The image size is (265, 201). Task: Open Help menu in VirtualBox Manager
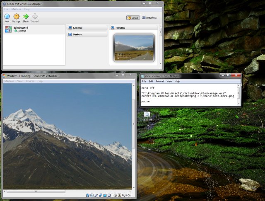[x=26, y=9]
